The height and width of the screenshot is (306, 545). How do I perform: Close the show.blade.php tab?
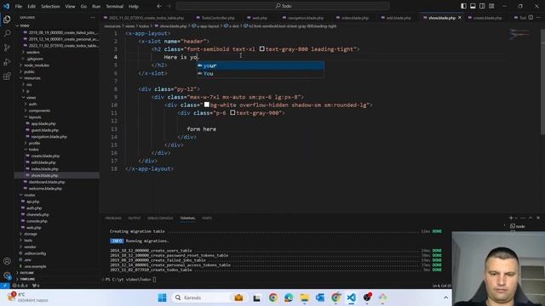point(460,18)
